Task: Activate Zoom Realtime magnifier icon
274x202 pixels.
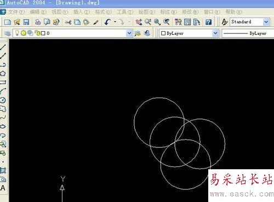Action: pos(148,22)
